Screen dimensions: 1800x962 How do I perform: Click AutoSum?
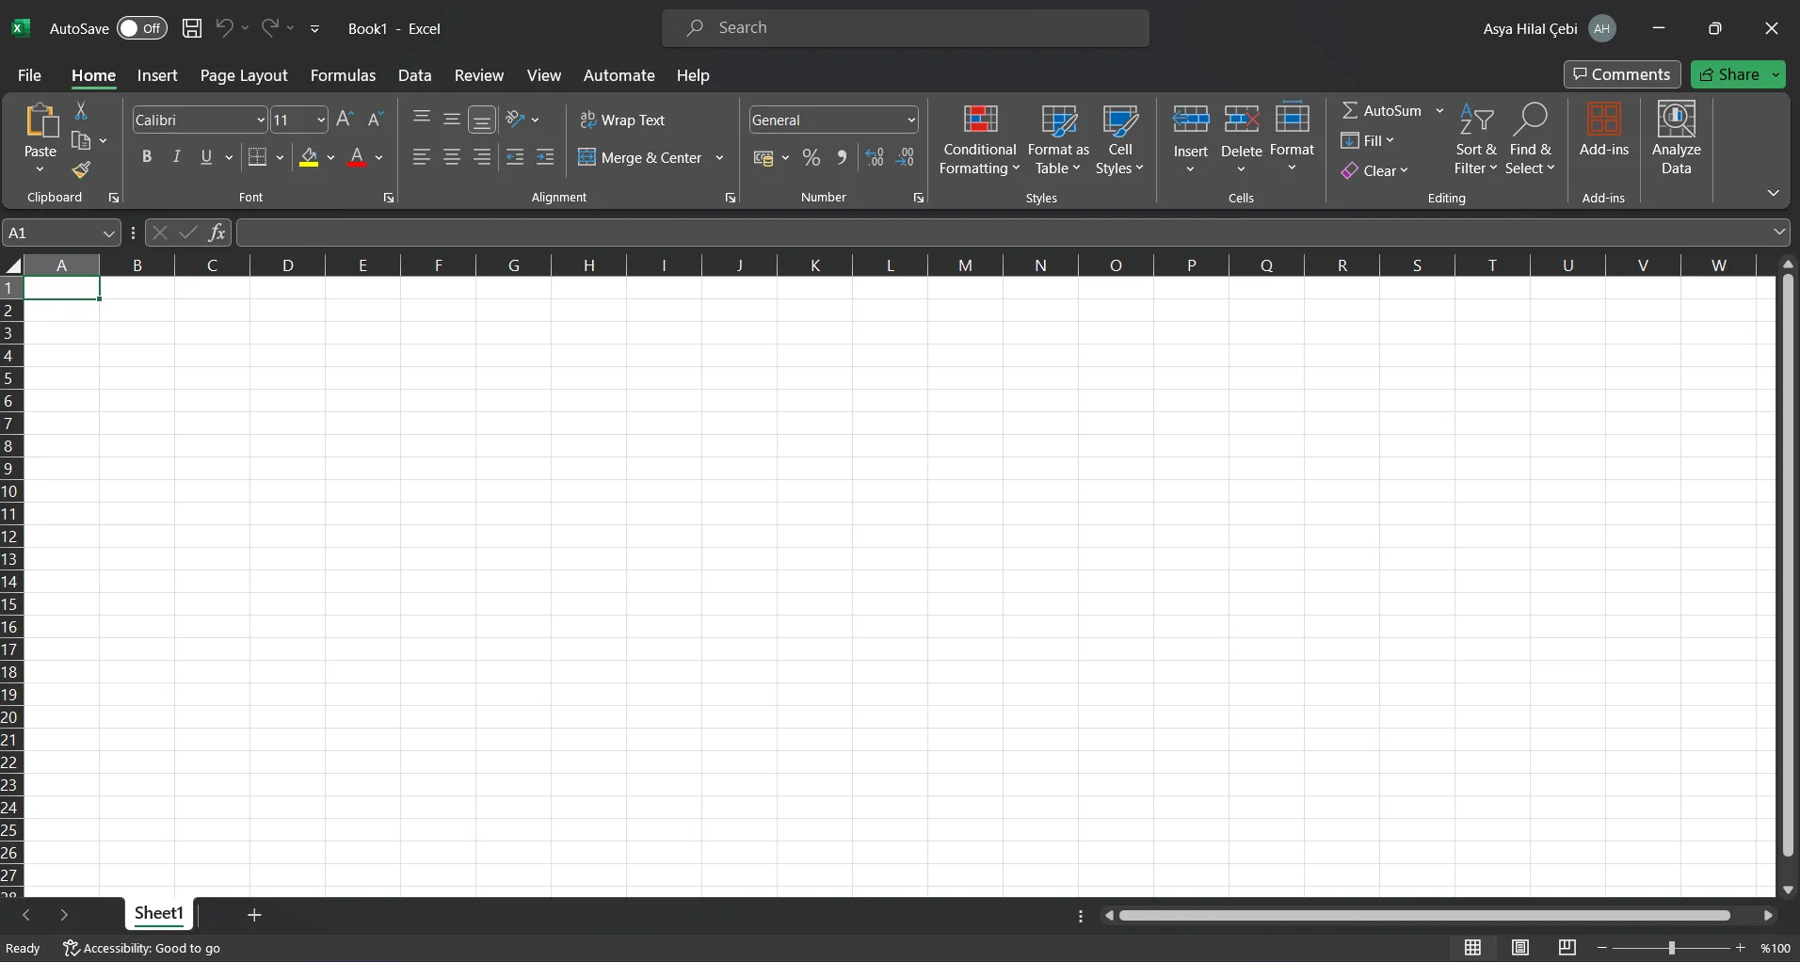[1382, 110]
